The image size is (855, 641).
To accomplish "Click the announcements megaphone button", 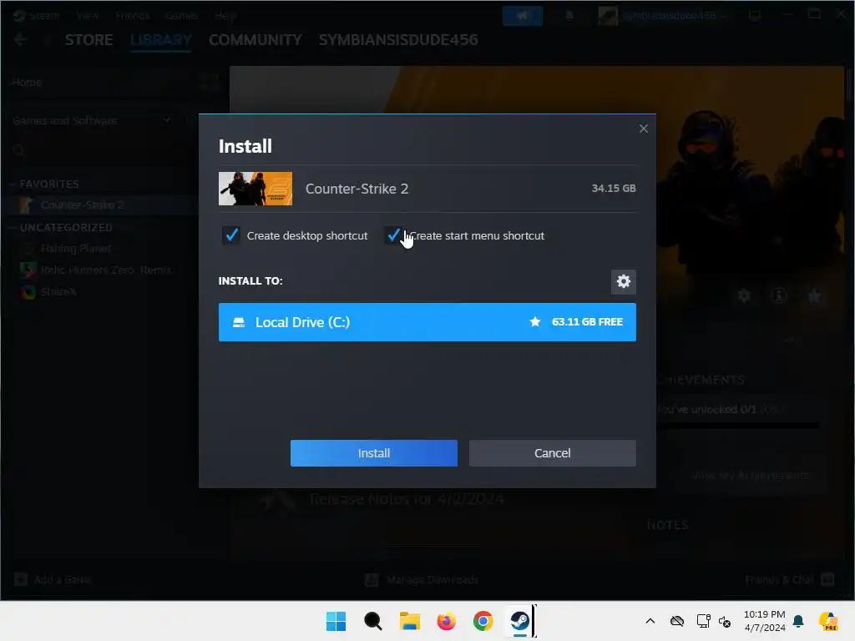I will pyautogui.click(x=523, y=16).
